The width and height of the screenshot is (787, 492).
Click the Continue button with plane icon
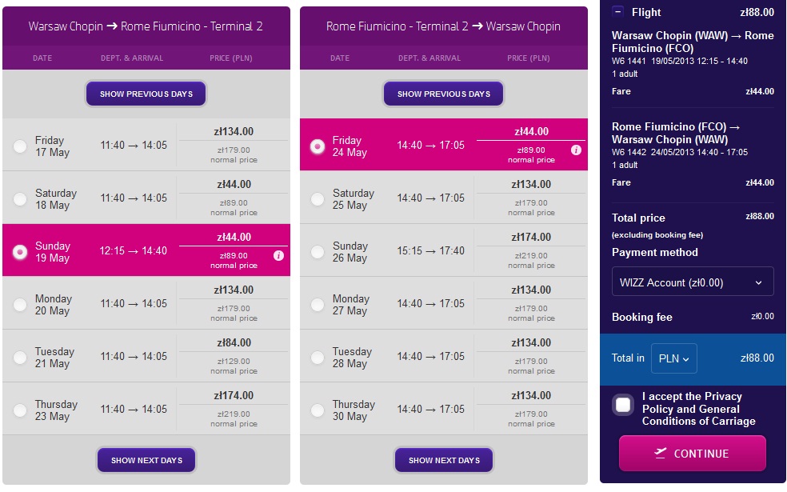692,454
